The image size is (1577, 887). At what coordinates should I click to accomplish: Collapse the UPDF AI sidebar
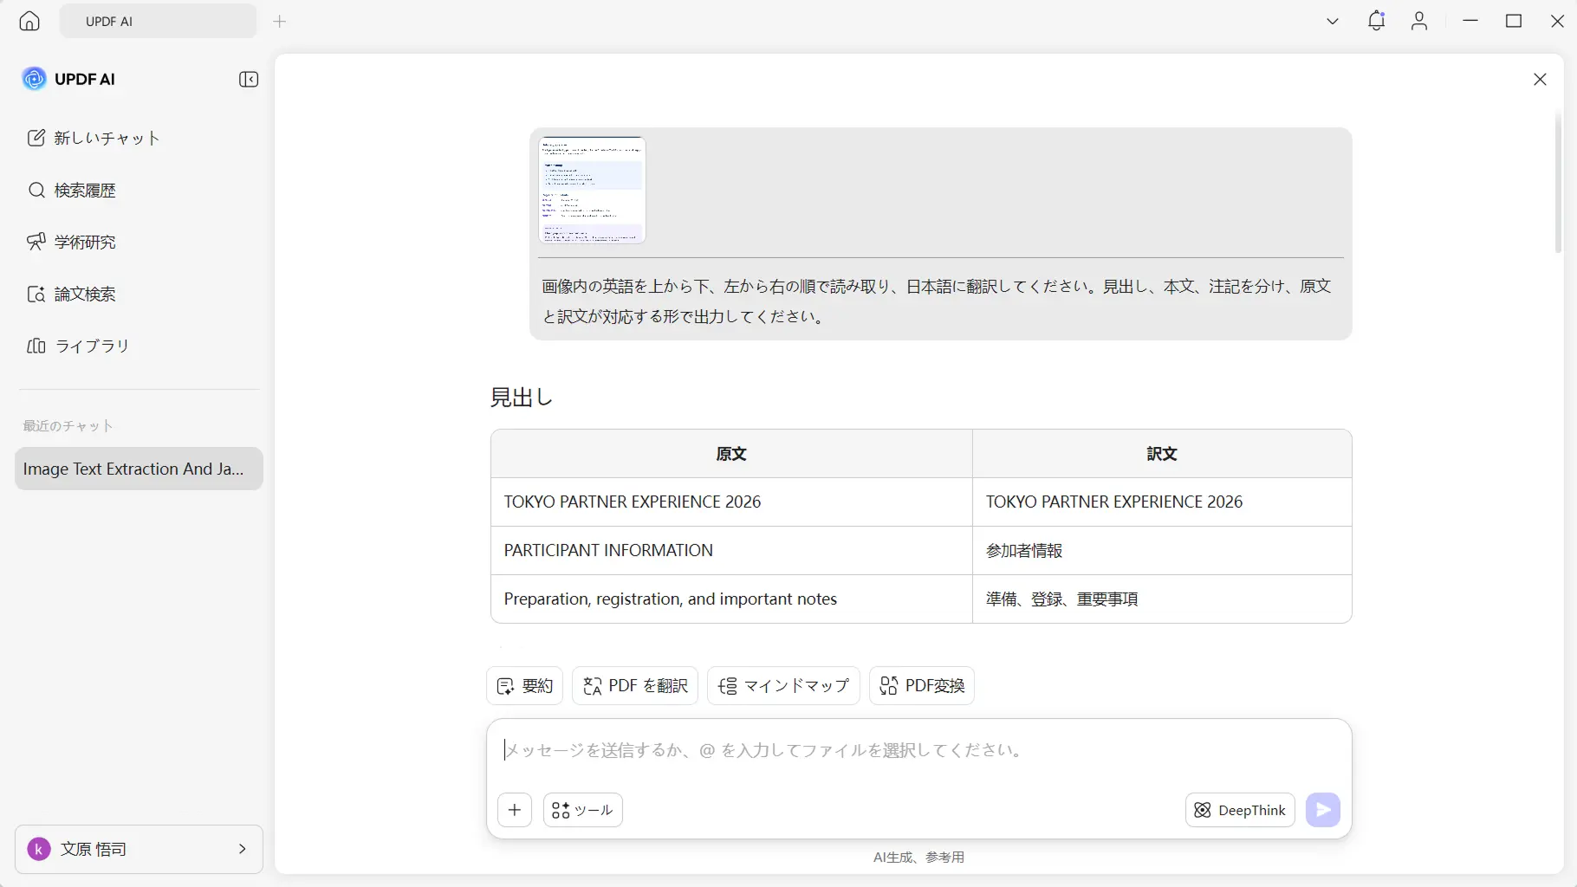(249, 80)
